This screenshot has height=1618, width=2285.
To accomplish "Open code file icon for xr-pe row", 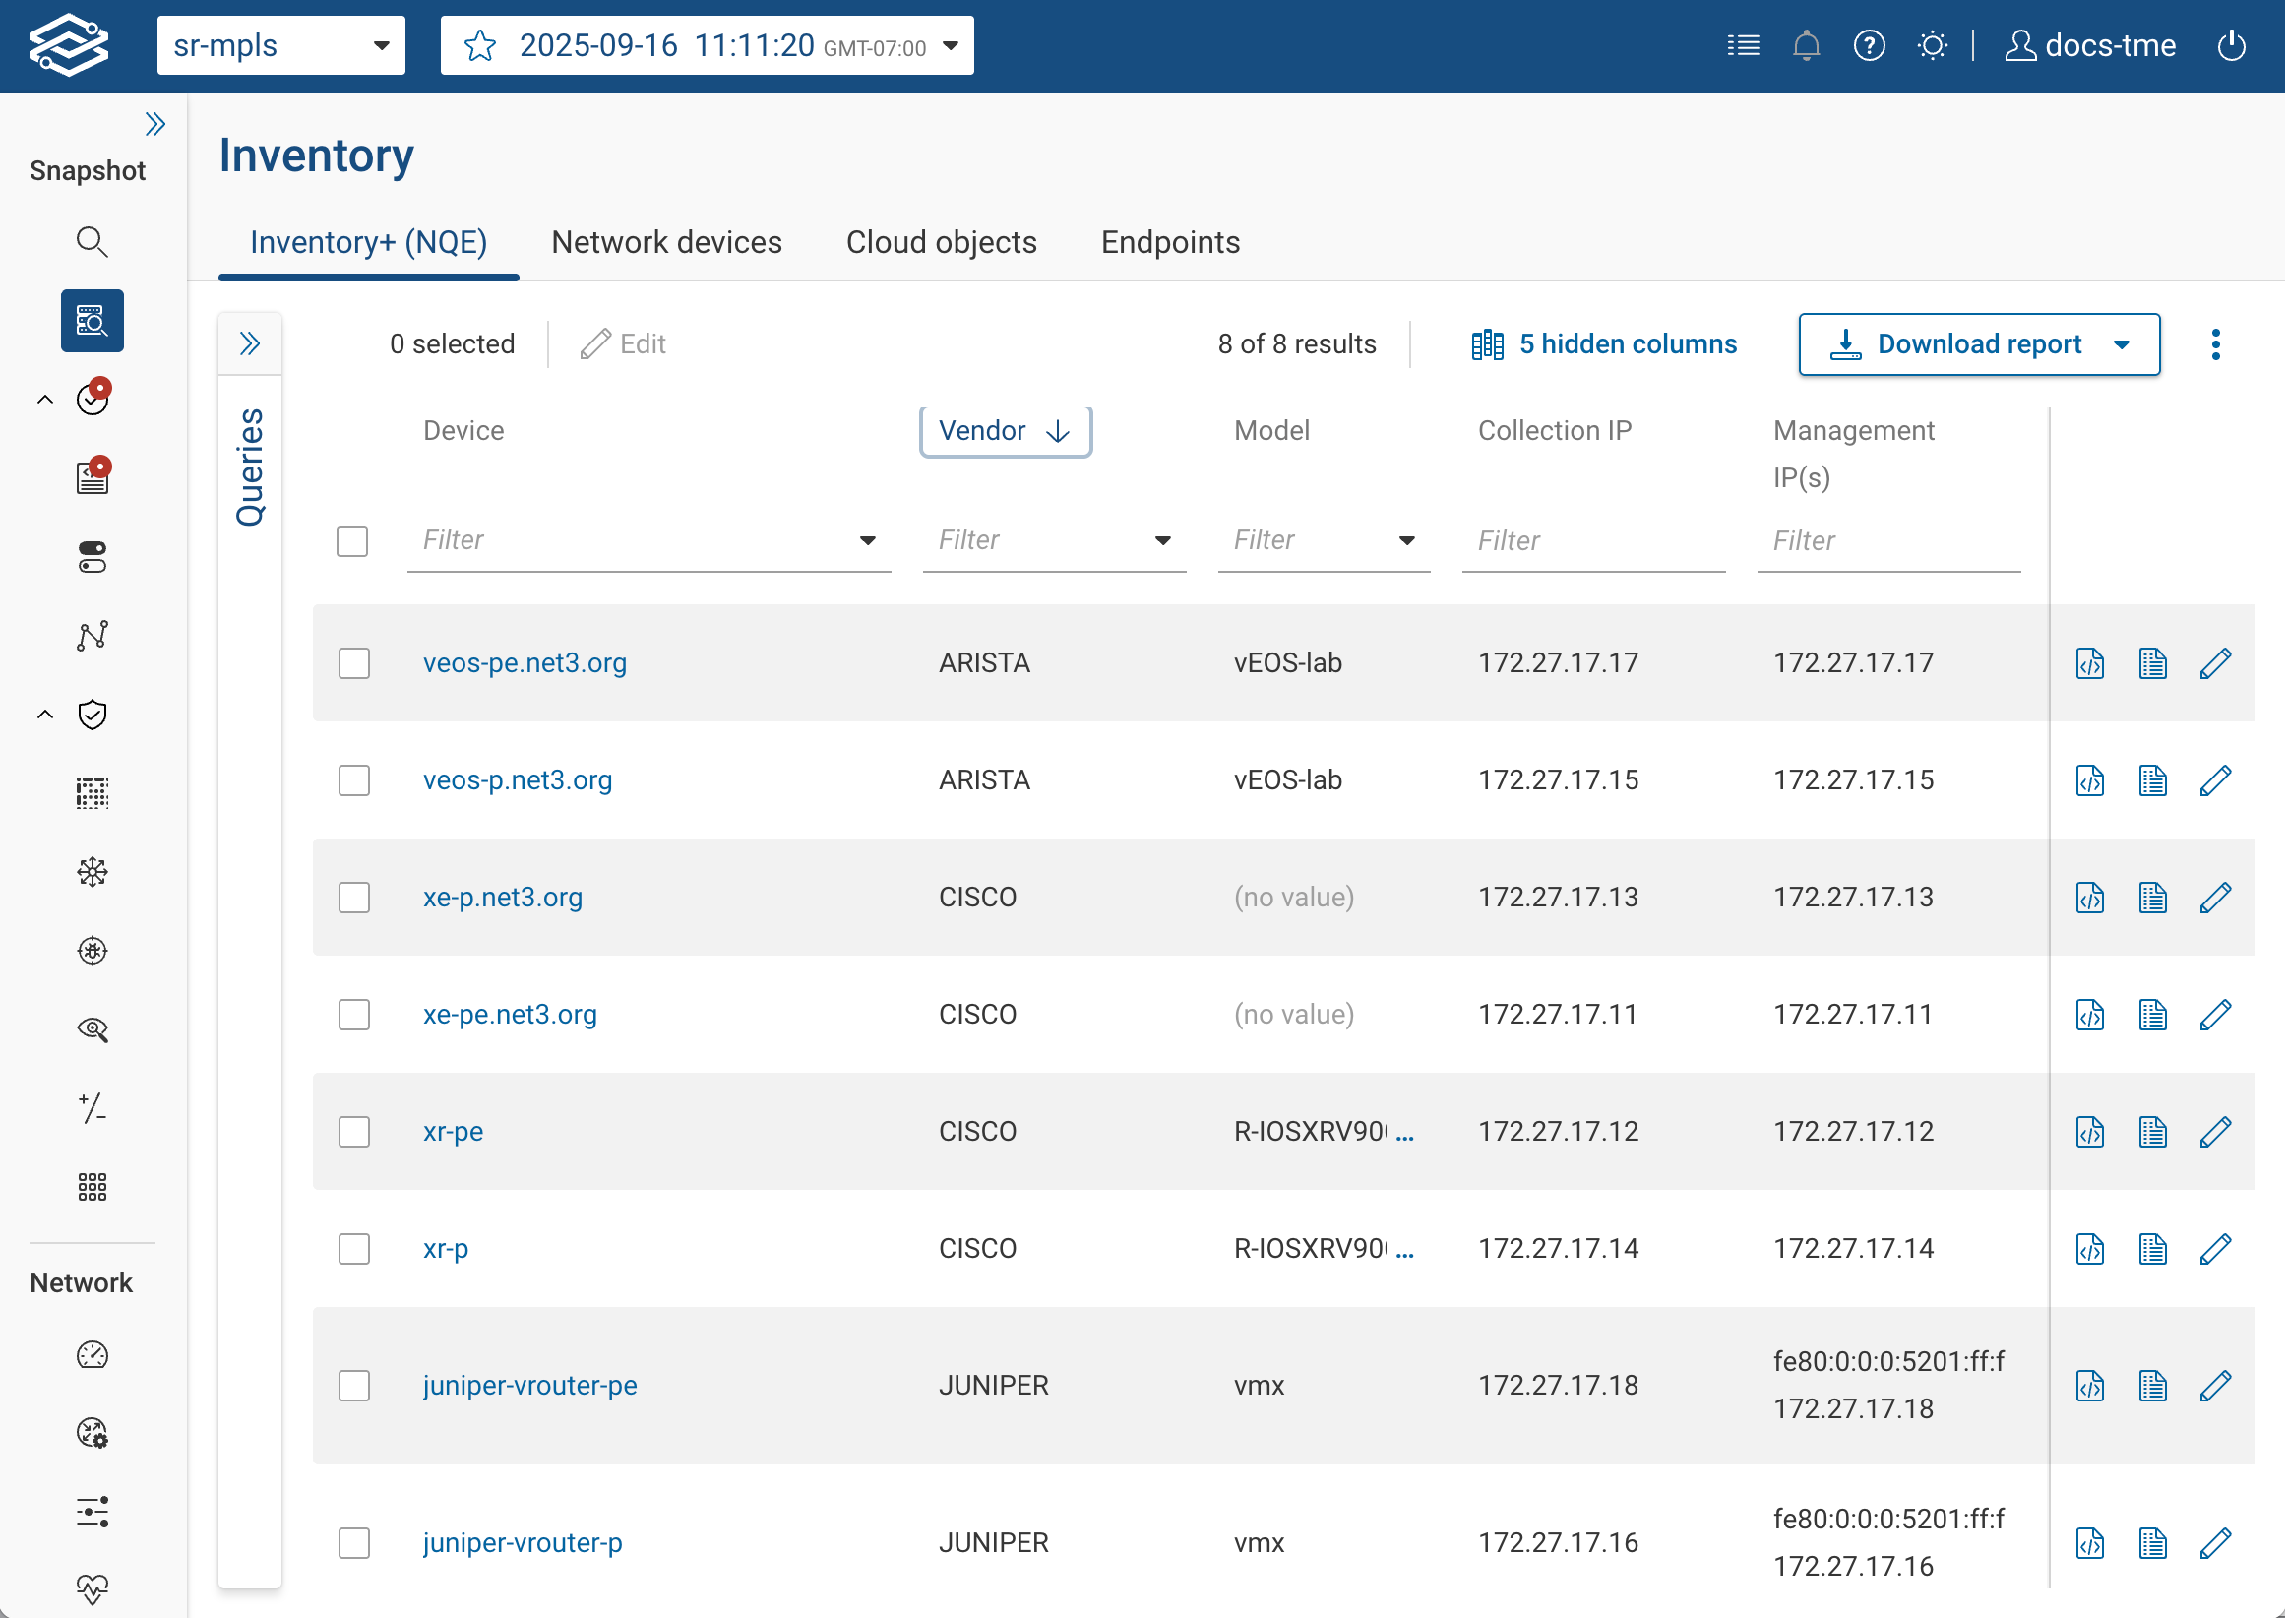I will pyautogui.click(x=2090, y=1132).
